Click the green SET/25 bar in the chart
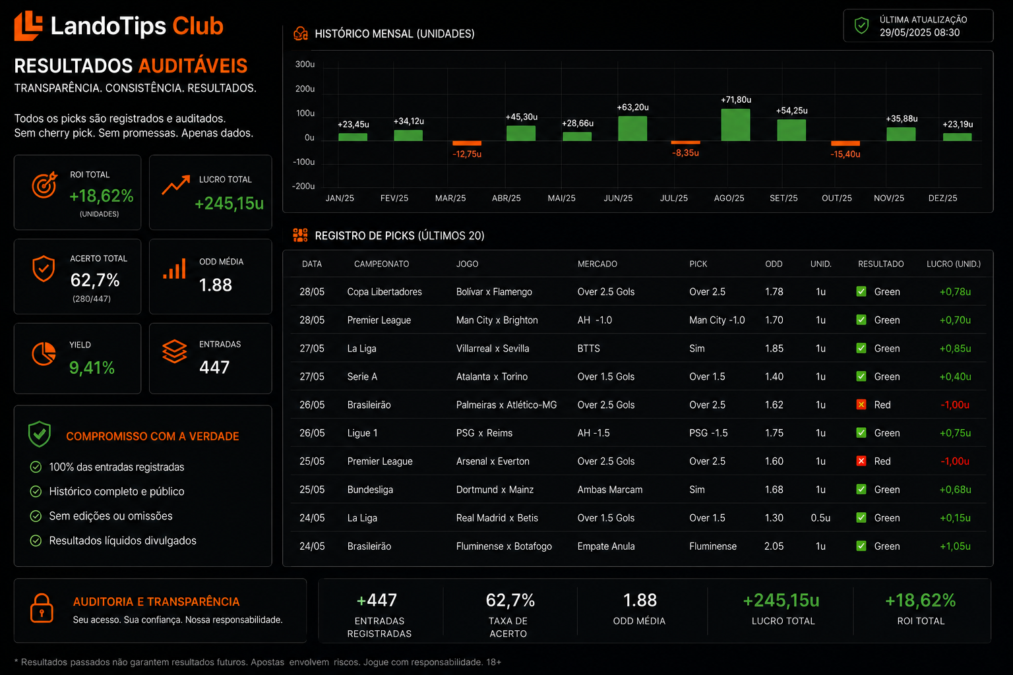The image size is (1013, 675). (x=791, y=130)
